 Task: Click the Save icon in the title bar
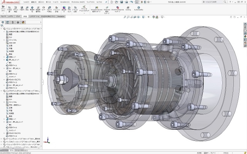[121, 2]
